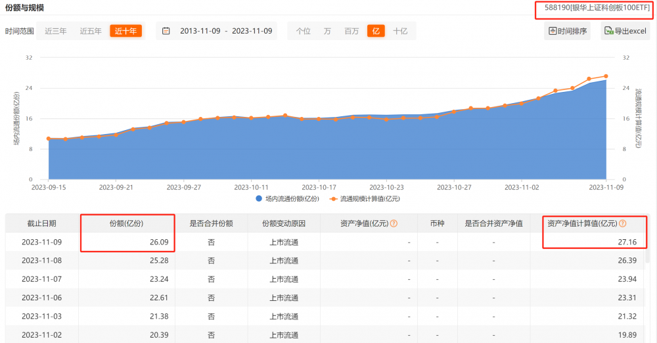Switch unit to 百万
The image size is (657, 343).
(351, 31)
